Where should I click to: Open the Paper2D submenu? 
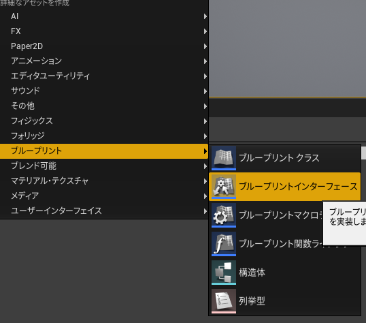click(x=104, y=46)
